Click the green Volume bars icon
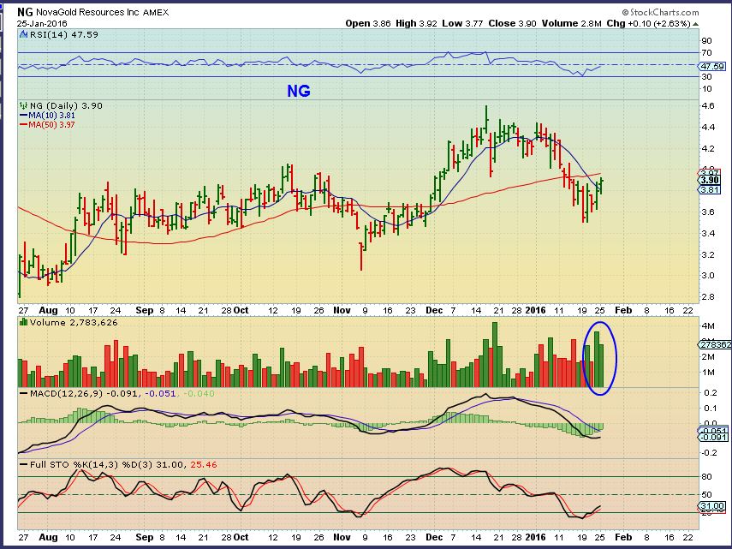Viewport: 732px width, 549px height. pyautogui.click(x=23, y=322)
